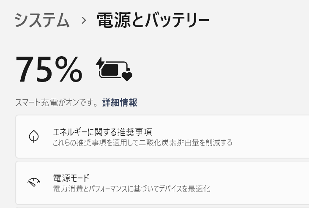
Task: Click the speedometer icon for power mode
Action: 34,182
